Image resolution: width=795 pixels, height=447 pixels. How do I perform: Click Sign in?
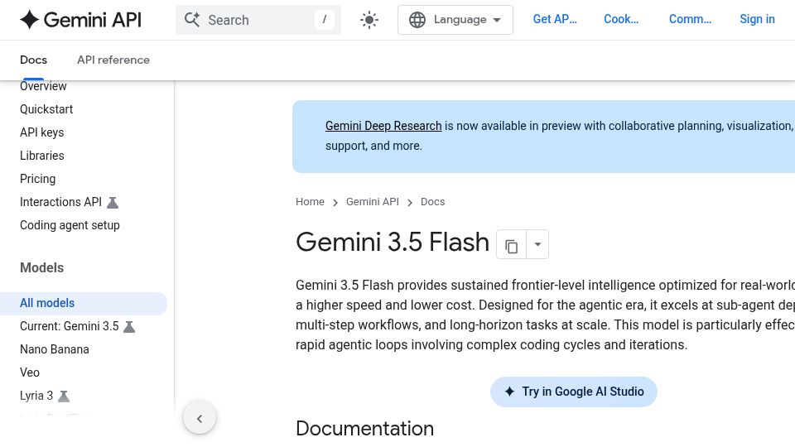pos(757,19)
